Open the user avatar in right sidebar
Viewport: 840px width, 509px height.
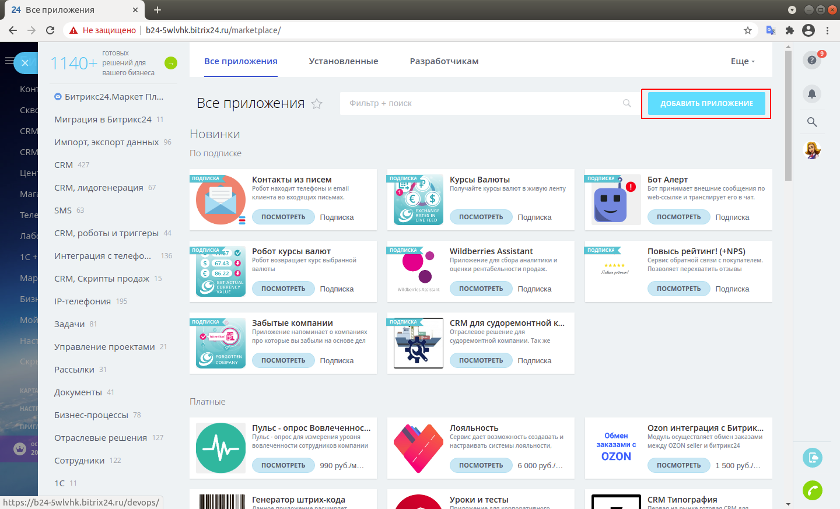(x=812, y=150)
